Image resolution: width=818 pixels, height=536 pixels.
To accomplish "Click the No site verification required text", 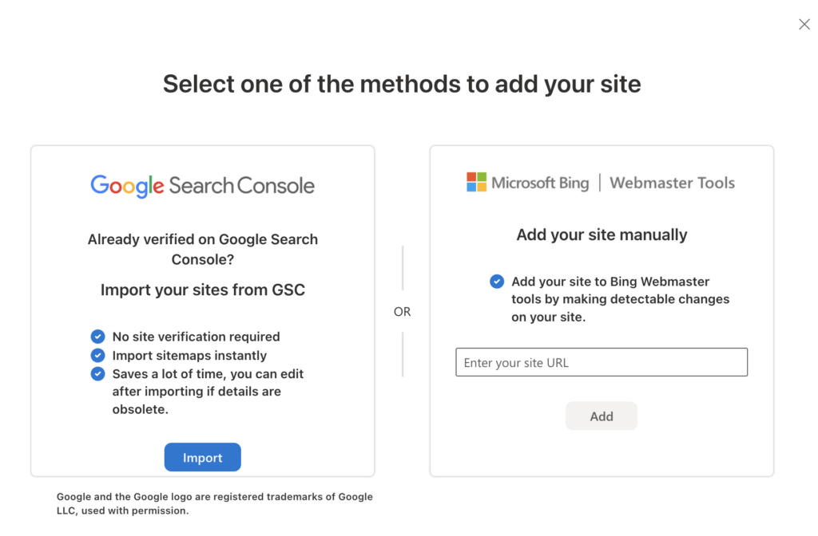I will click(196, 337).
